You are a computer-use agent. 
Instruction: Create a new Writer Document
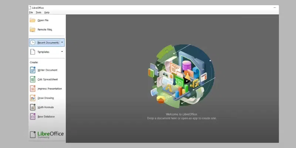(x=47, y=70)
